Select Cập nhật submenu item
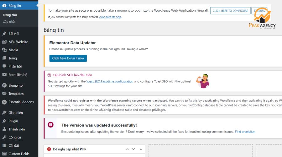Viewport: 282px width, 157px height. 9,22
